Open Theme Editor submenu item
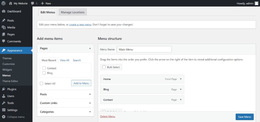Image resolution: width=260 pixels, height=122 pixels. tap(10, 81)
